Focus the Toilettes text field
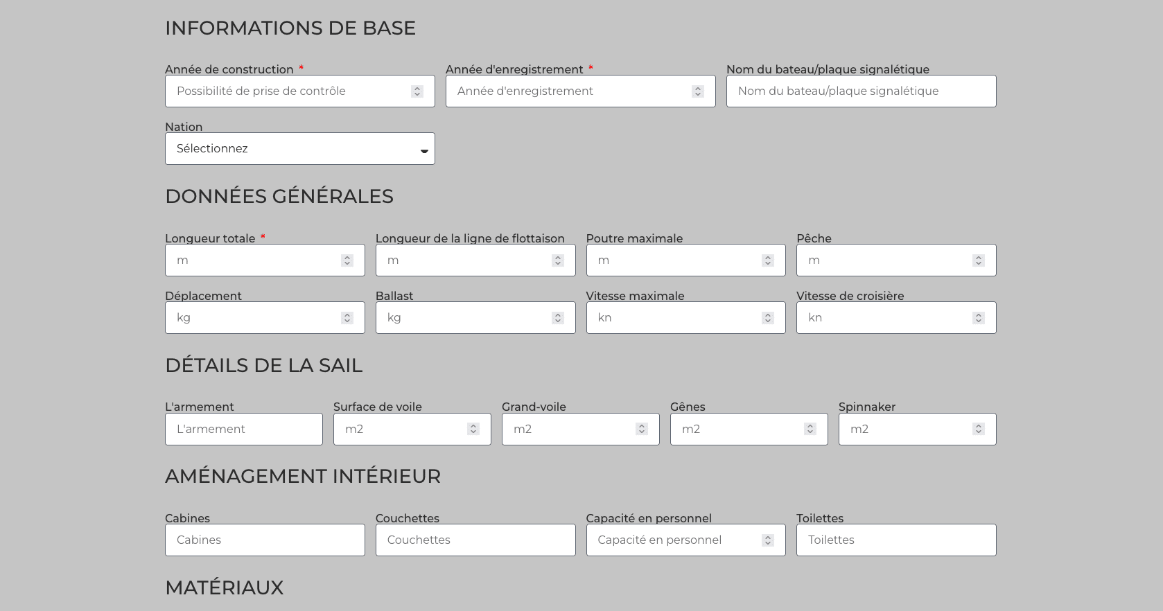Image resolution: width=1163 pixels, height=611 pixels. [x=896, y=540]
